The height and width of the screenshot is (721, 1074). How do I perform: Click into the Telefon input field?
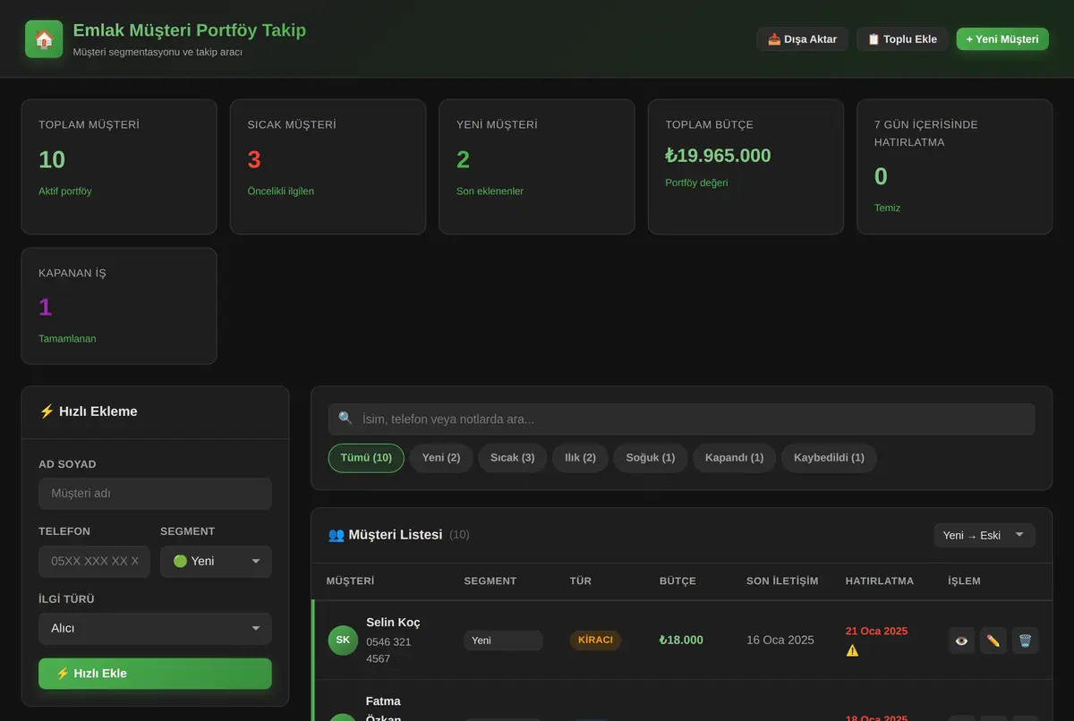(x=94, y=562)
